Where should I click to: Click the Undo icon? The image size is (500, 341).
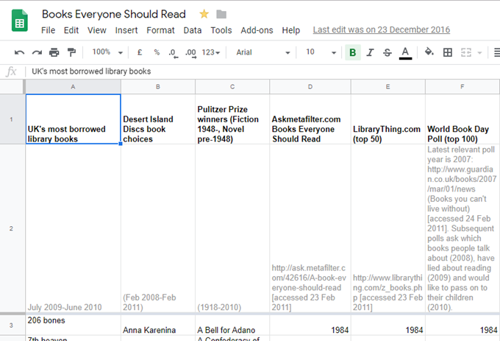[x=19, y=52]
